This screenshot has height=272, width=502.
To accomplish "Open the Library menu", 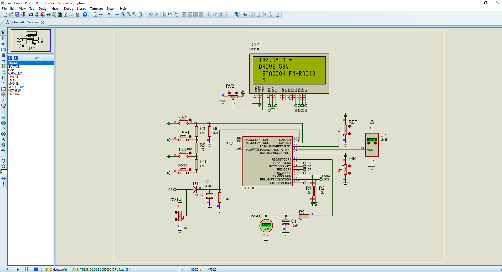I will [82, 9].
